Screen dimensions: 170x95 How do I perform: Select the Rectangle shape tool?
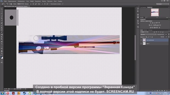click(x=2, y=49)
